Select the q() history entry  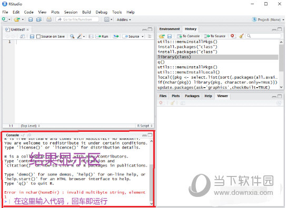[218, 62]
